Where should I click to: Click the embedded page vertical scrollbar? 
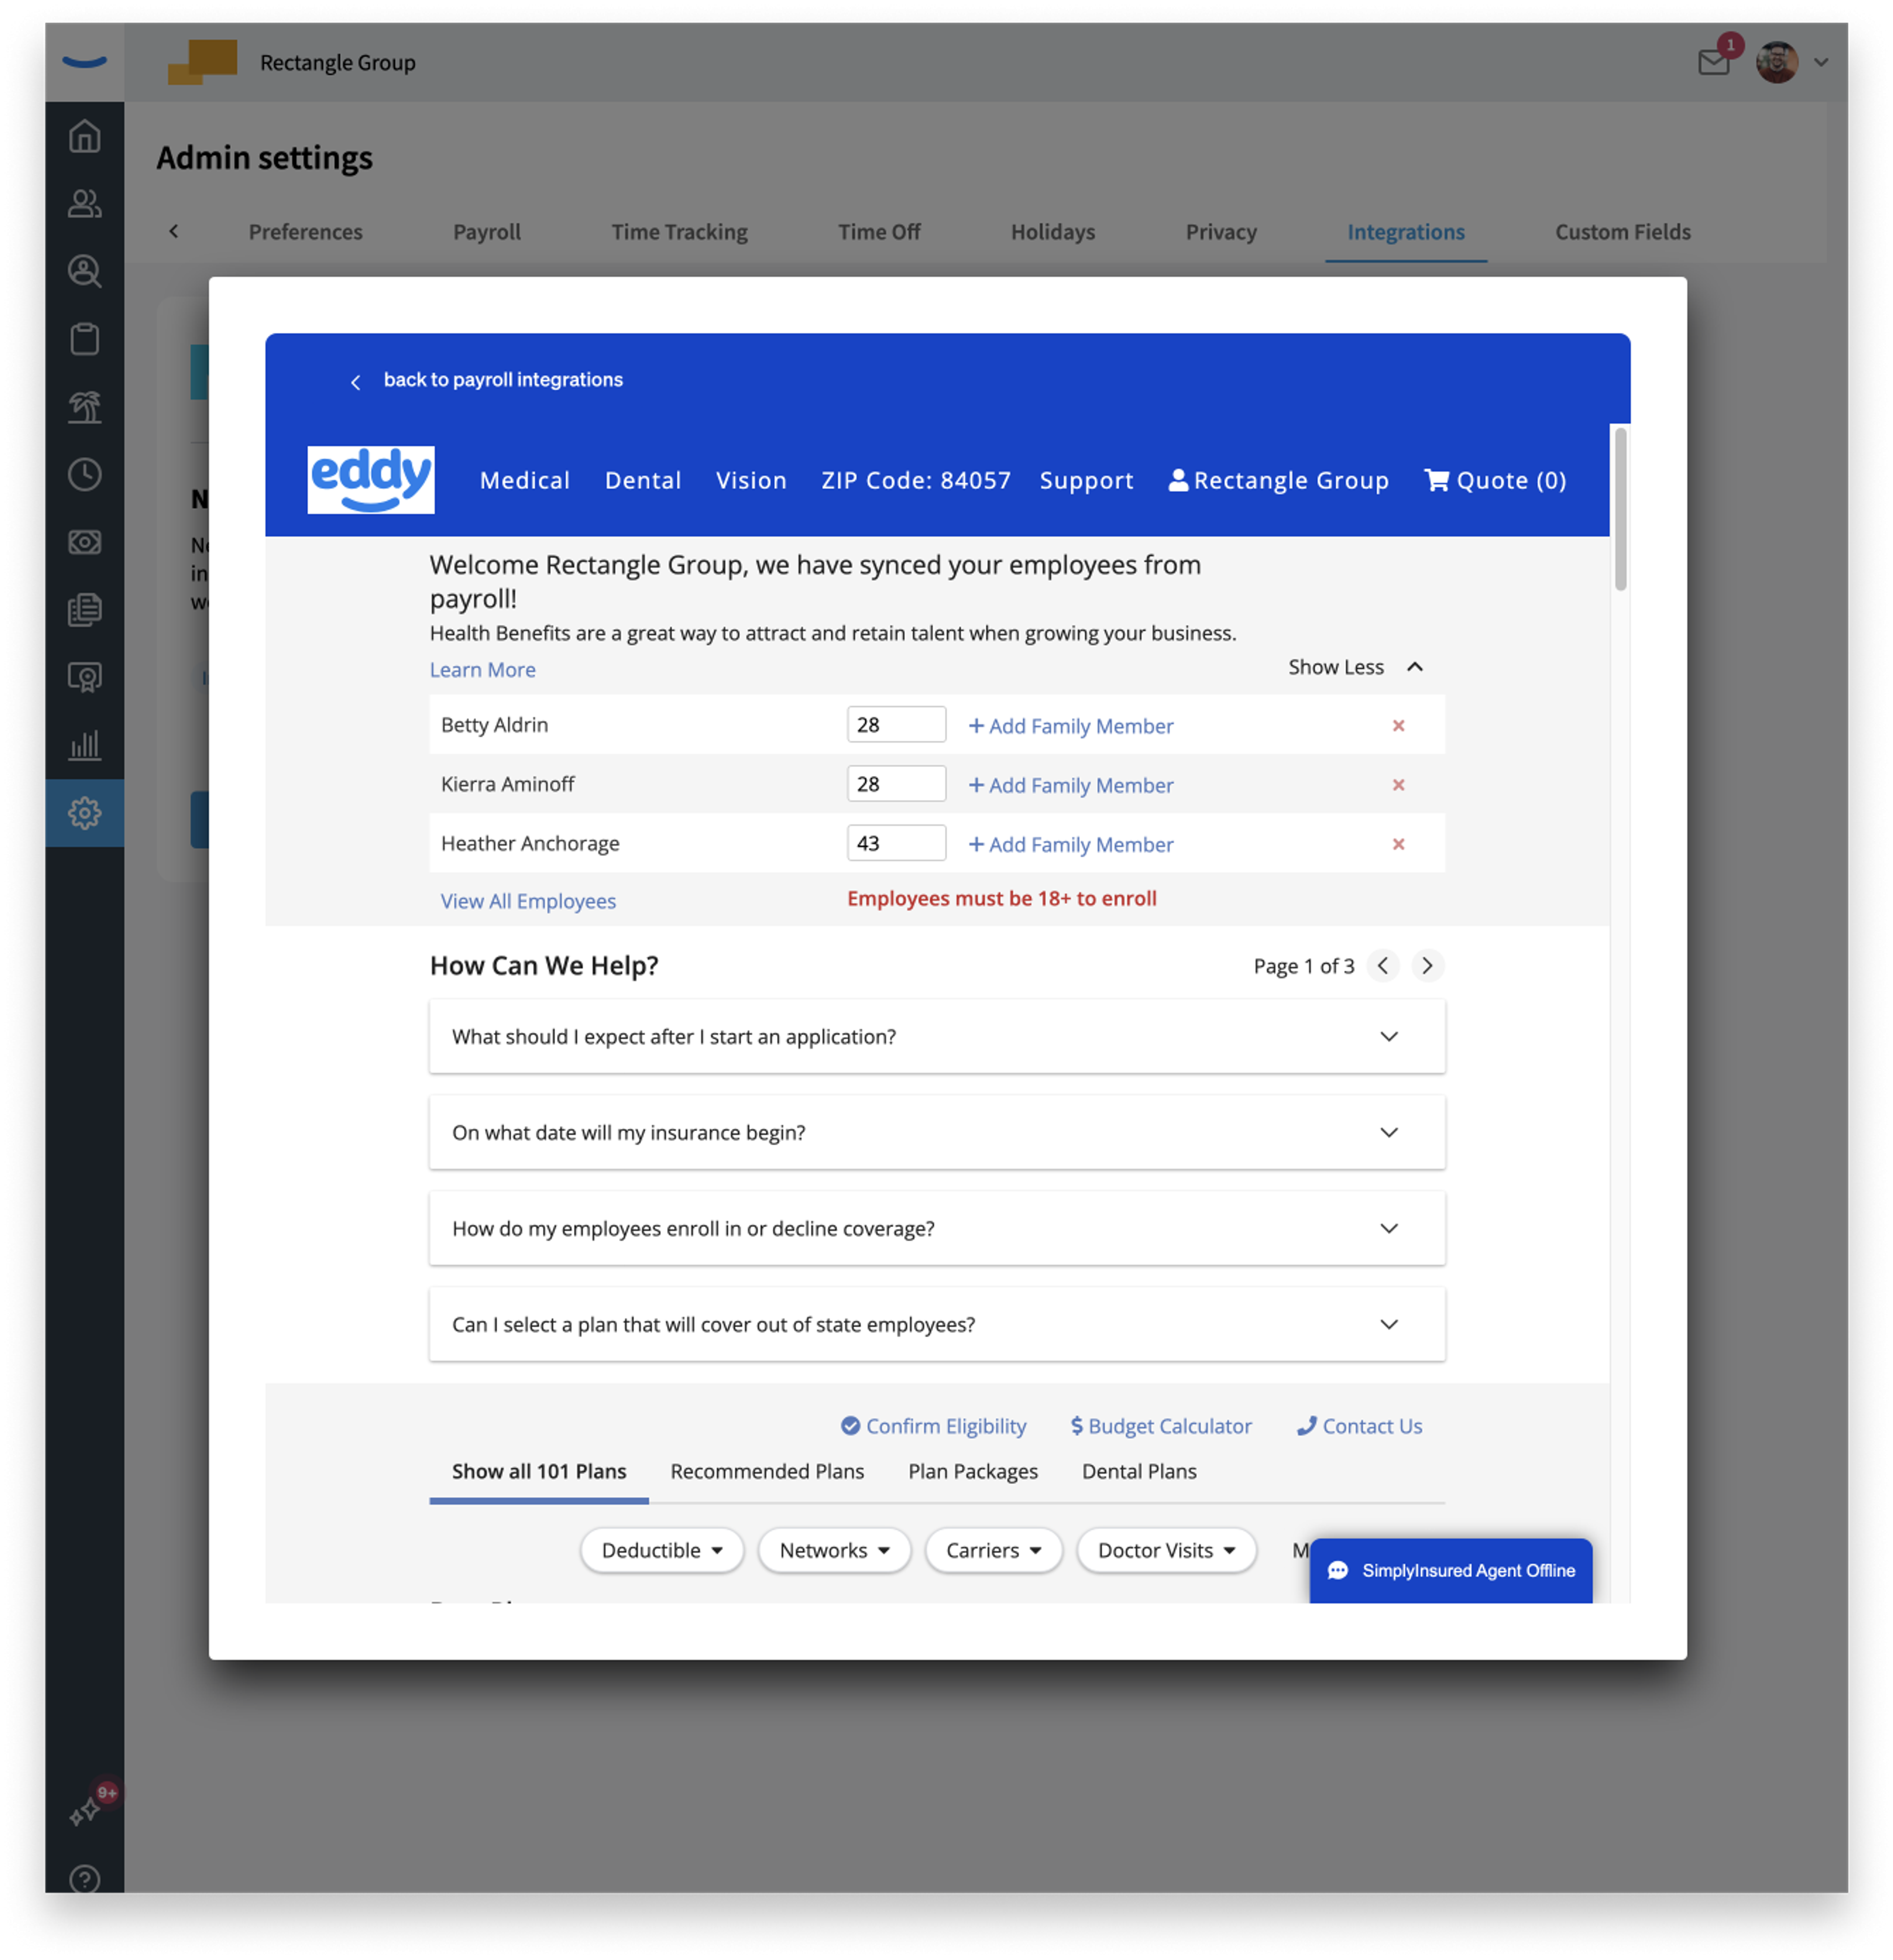tap(1620, 509)
